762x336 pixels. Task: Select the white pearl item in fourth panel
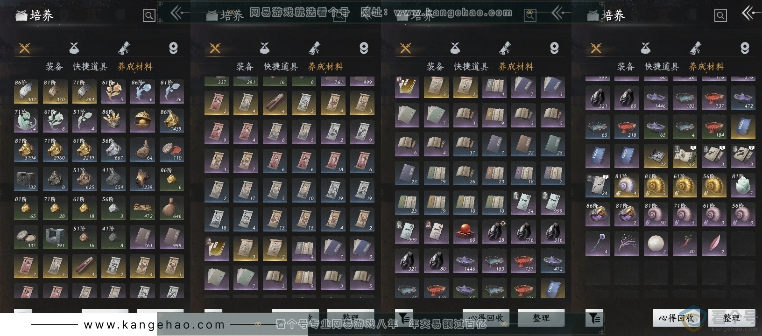[x=656, y=244]
